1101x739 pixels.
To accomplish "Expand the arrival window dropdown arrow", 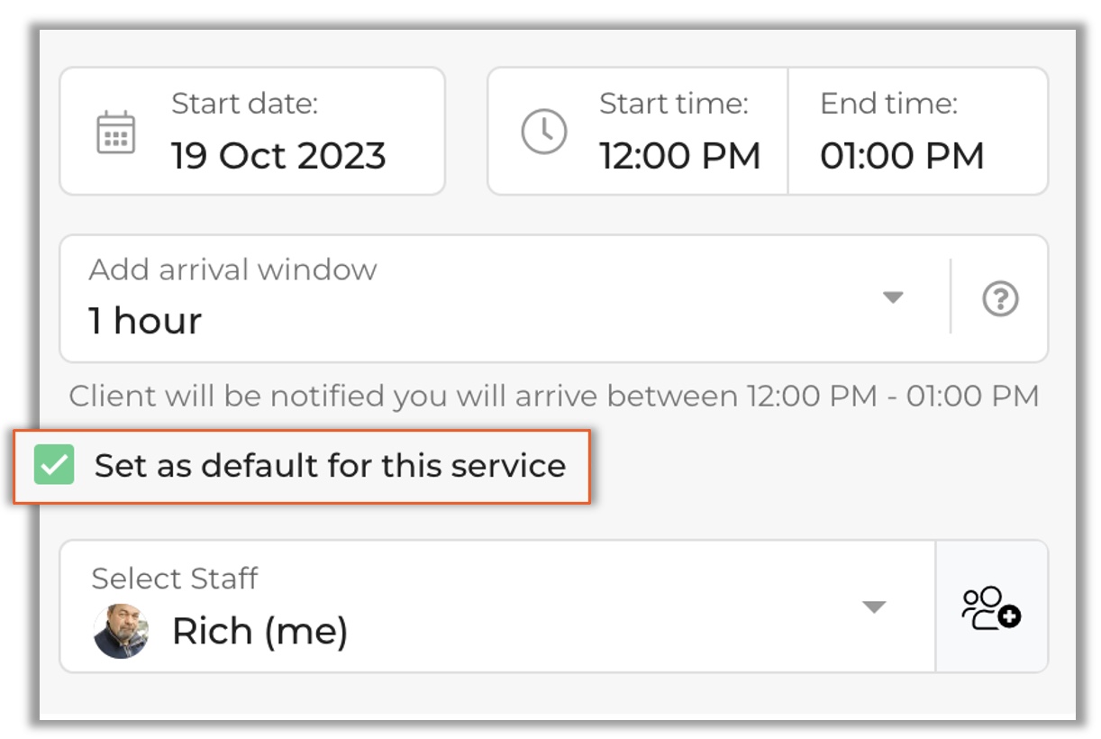I will [x=892, y=297].
